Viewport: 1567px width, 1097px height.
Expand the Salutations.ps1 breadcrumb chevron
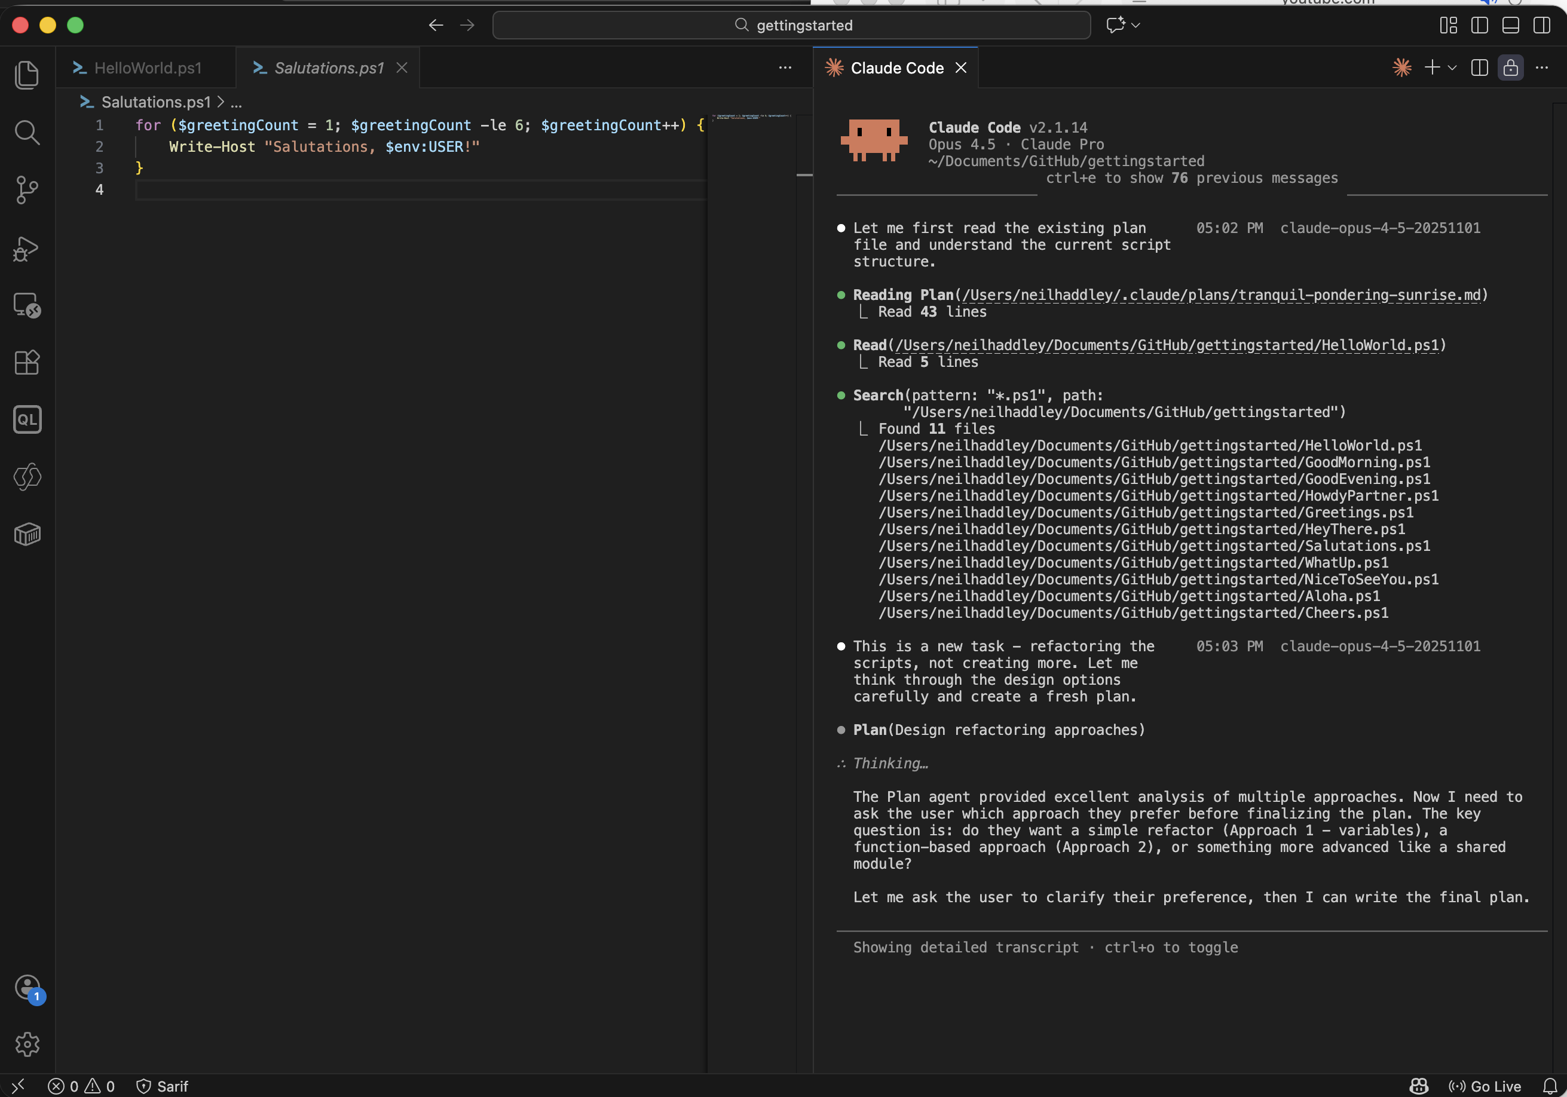click(221, 102)
